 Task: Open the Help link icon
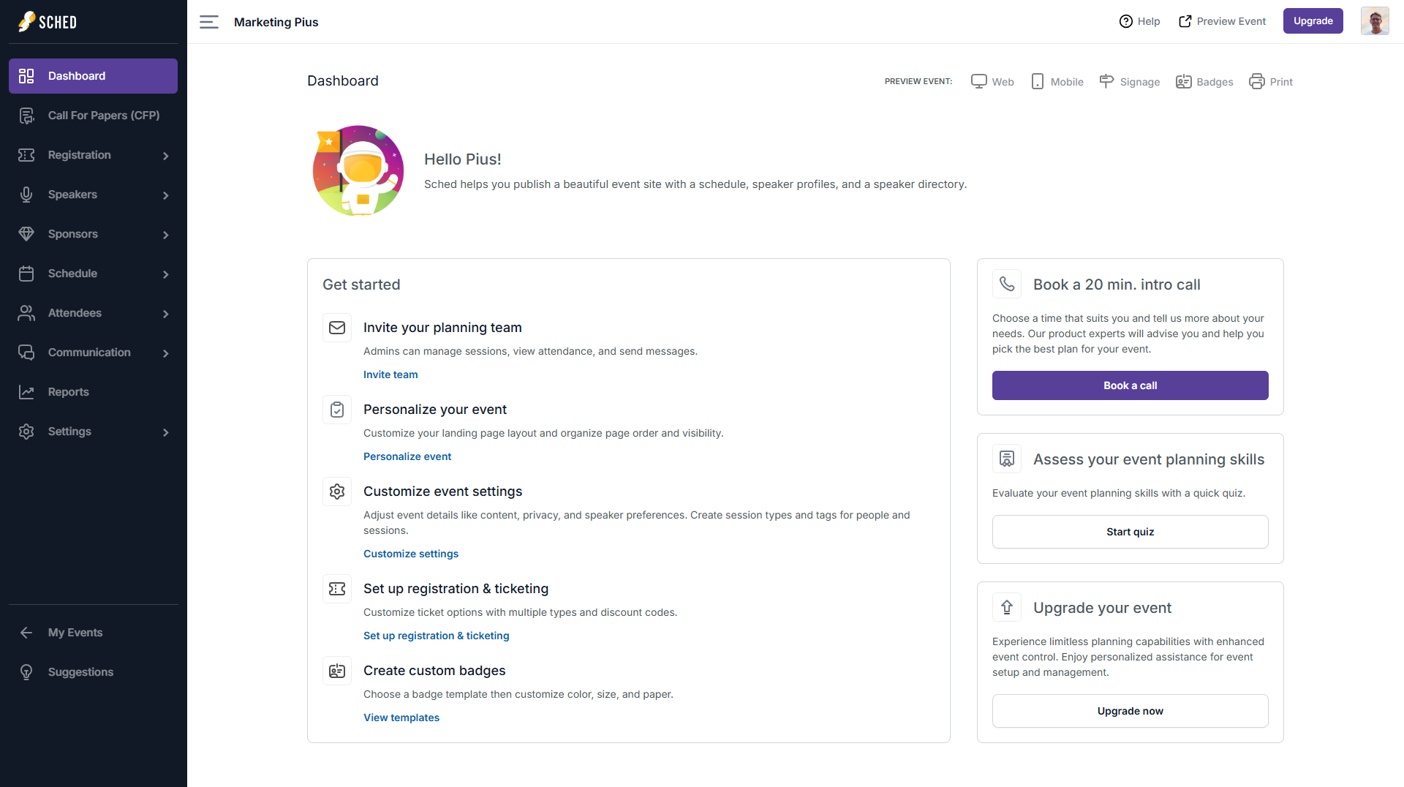tap(1126, 21)
